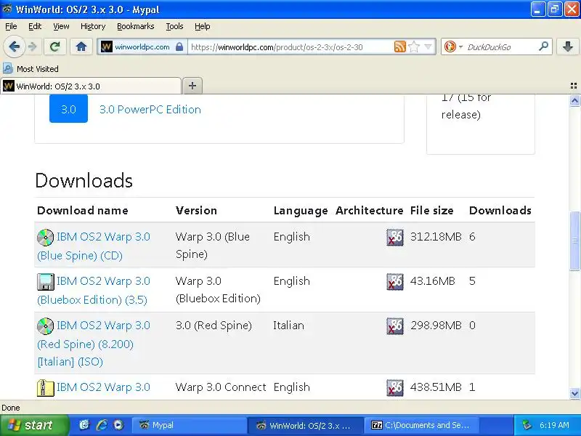This screenshot has width=581, height=436.
Task: Switch to the Mypal taskbar button
Action: 189,425
